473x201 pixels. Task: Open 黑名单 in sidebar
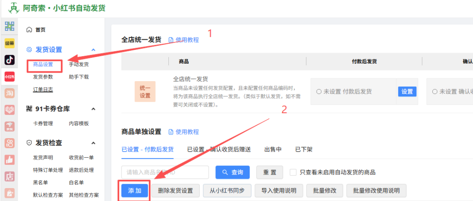41,182
